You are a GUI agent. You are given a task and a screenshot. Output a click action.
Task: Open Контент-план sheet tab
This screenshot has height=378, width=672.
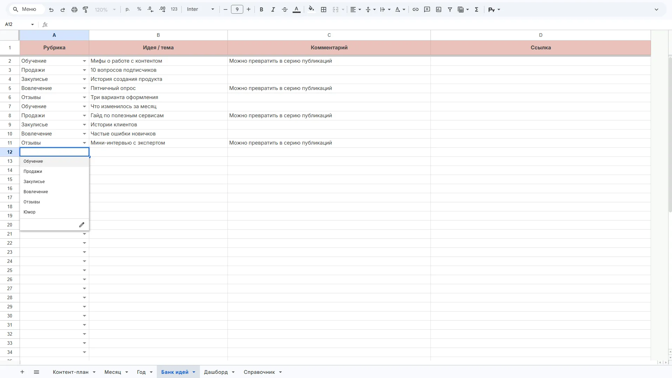pyautogui.click(x=70, y=372)
